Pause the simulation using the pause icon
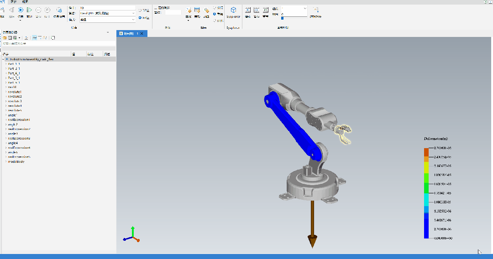The image size is (493, 259). [x=38, y=10]
